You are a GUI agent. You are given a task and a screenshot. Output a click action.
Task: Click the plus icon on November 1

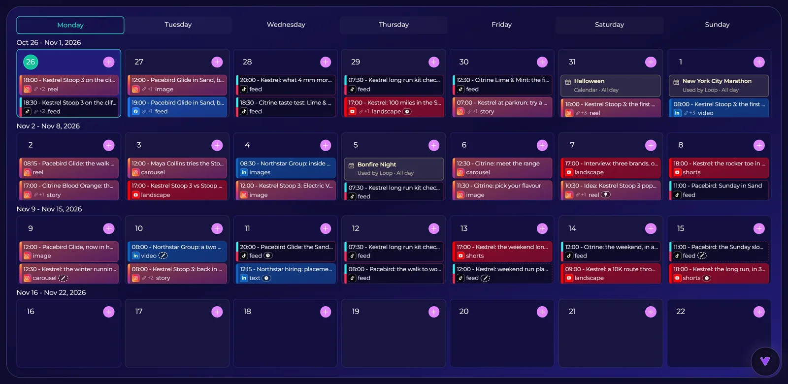(x=759, y=62)
